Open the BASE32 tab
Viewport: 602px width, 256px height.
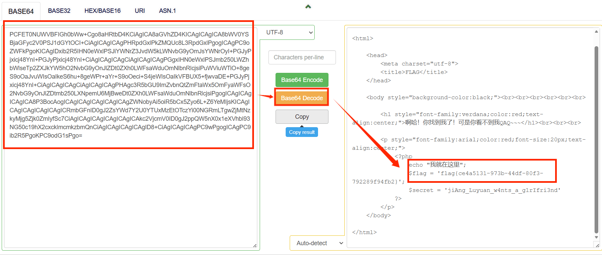pos(59,11)
